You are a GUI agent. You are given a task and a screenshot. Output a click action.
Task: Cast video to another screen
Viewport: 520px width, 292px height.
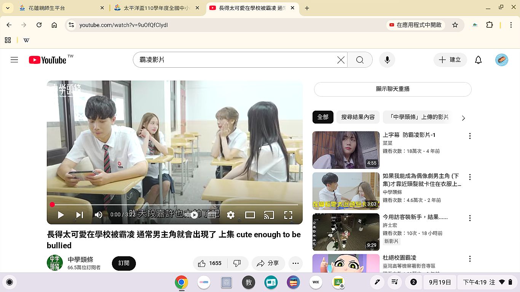[269, 215]
